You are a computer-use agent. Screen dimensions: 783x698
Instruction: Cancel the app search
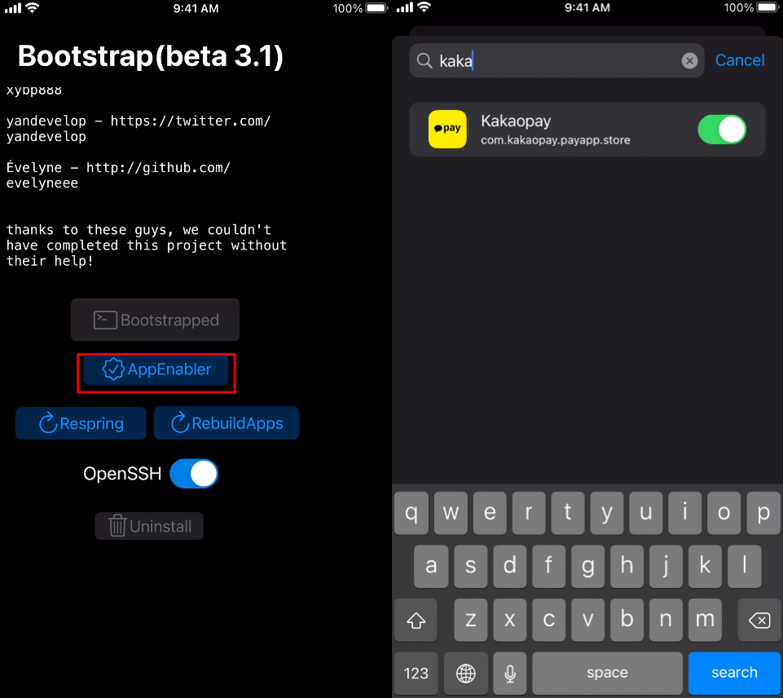pos(740,60)
